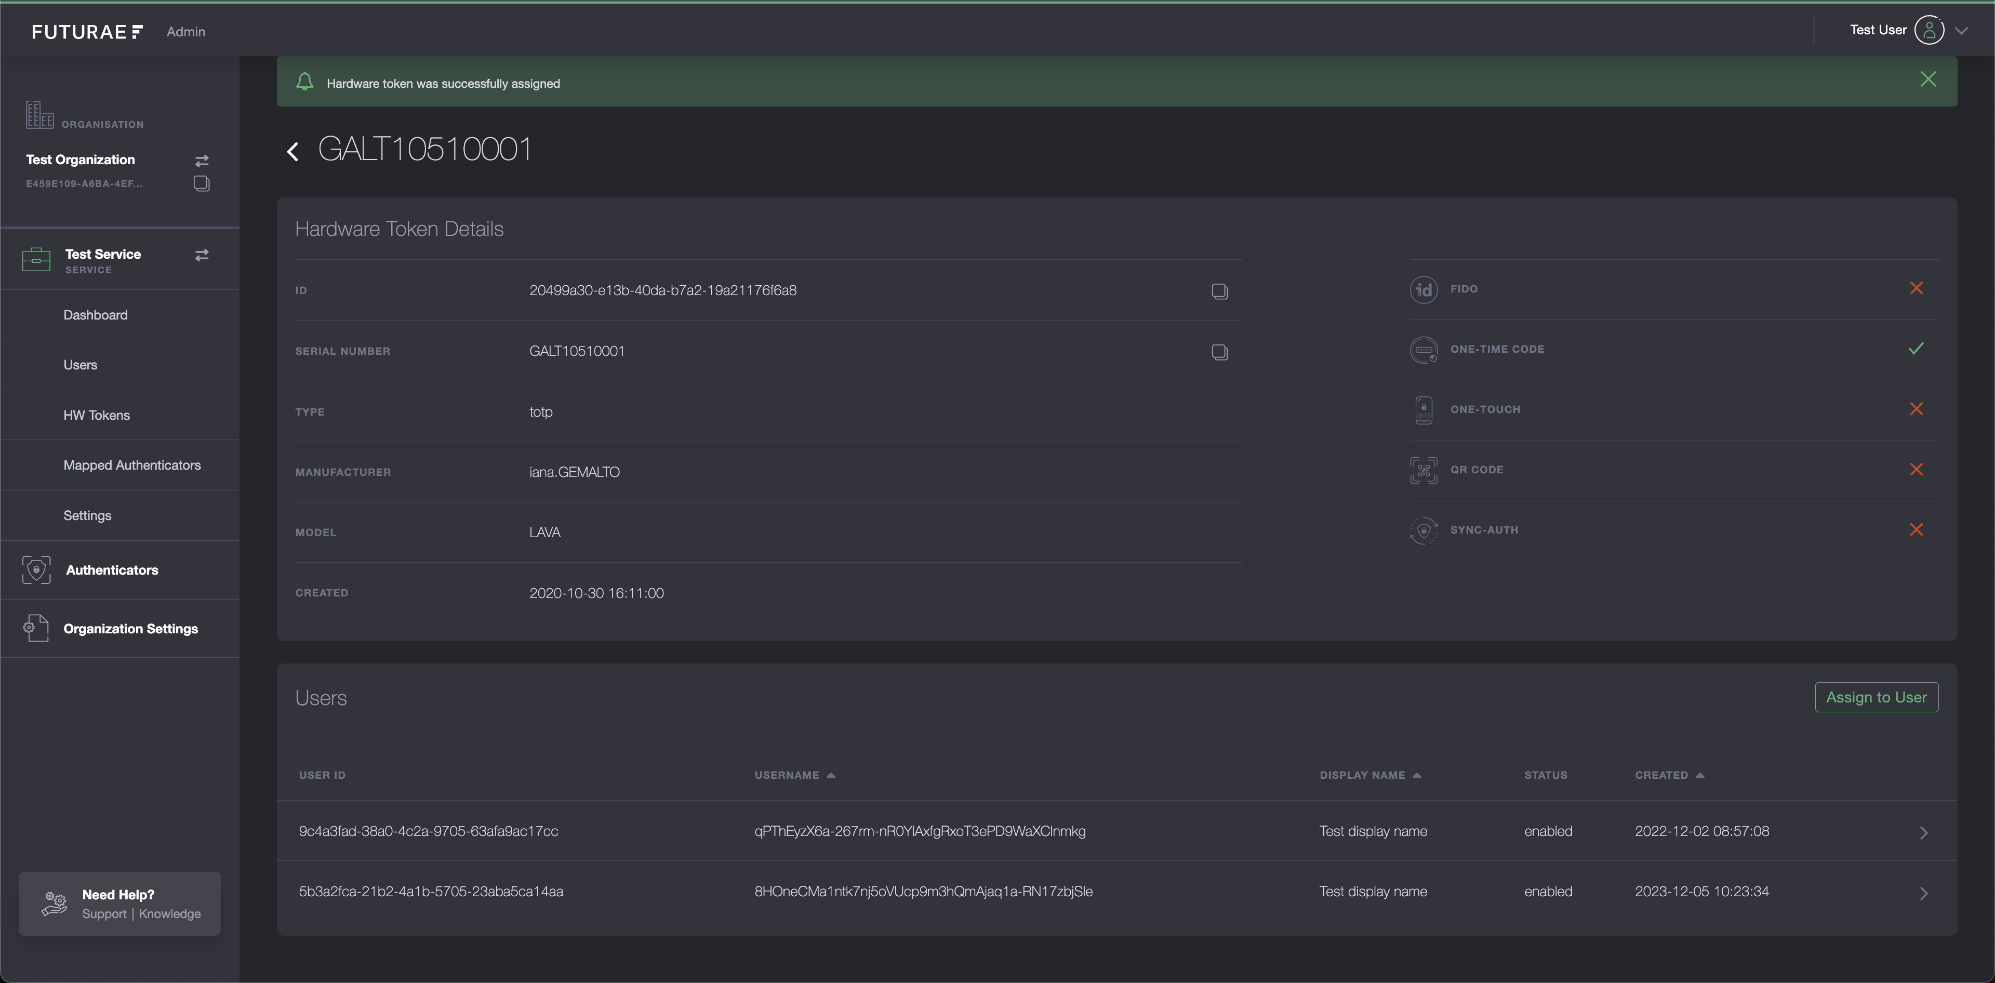Click the organisation building icon
The width and height of the screenshot is (1995, 983).
[39, 115]
